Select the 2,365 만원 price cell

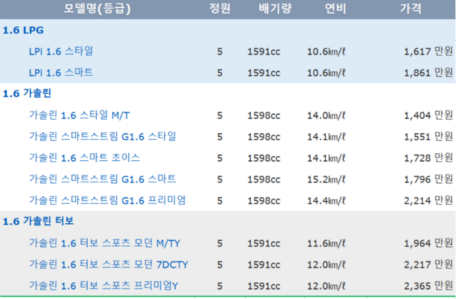click(428, 286)
